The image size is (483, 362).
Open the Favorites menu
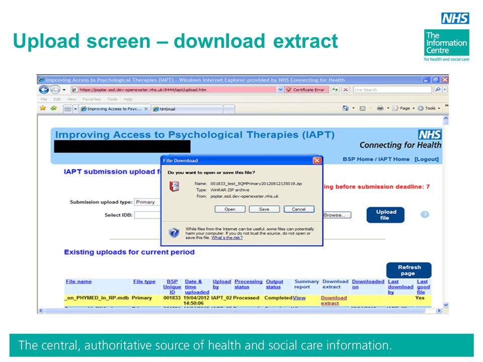click(x=92, y=99)
